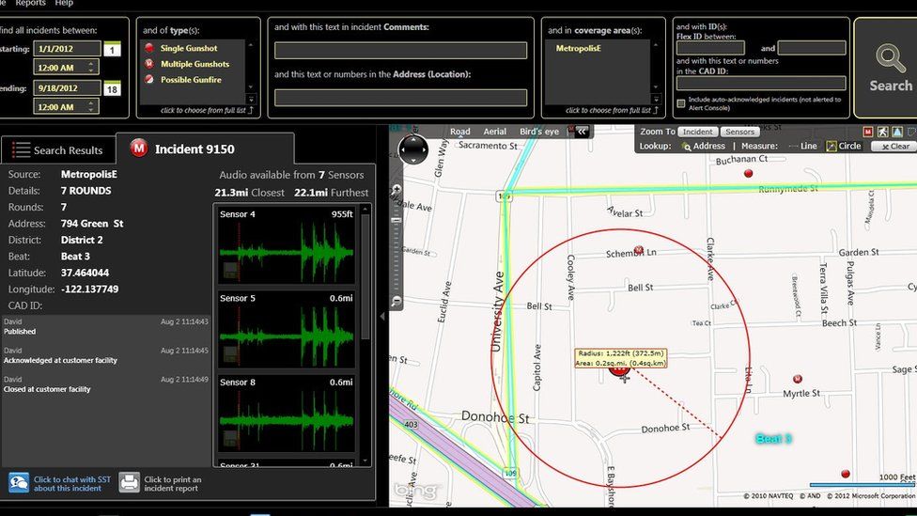Click the Sensor 4 audio waveform
The height and width of the screenshot is (516, 917).
pos(287,253)
